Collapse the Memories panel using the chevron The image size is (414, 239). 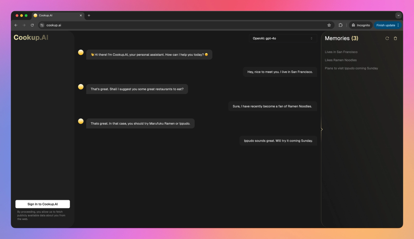[x=321, y=129]
